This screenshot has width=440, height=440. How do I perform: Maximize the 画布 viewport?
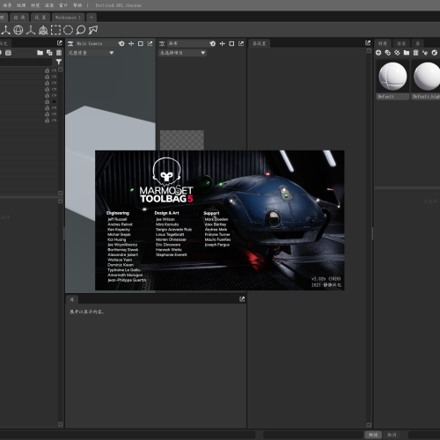[231, 43]
